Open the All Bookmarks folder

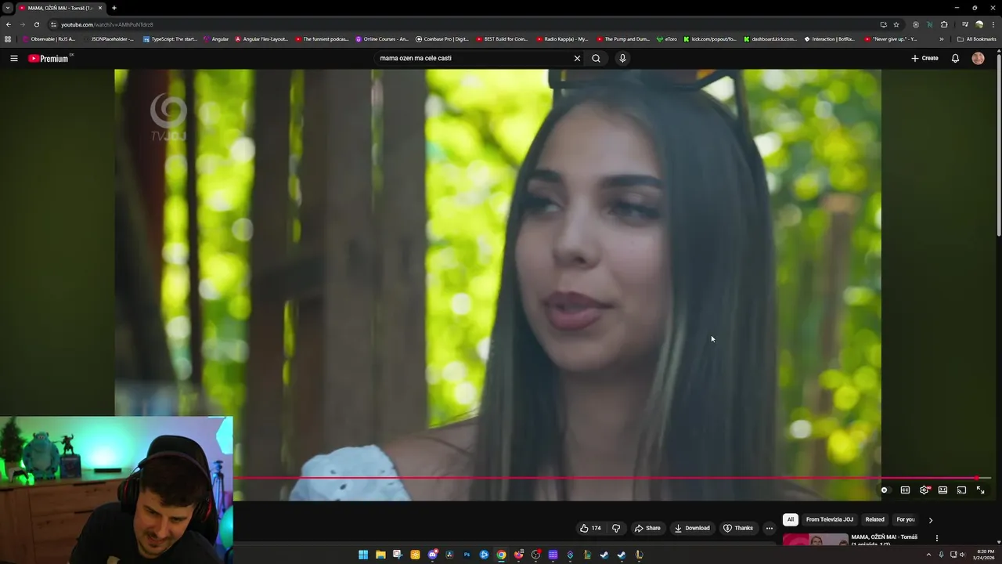tap(977, 38)
